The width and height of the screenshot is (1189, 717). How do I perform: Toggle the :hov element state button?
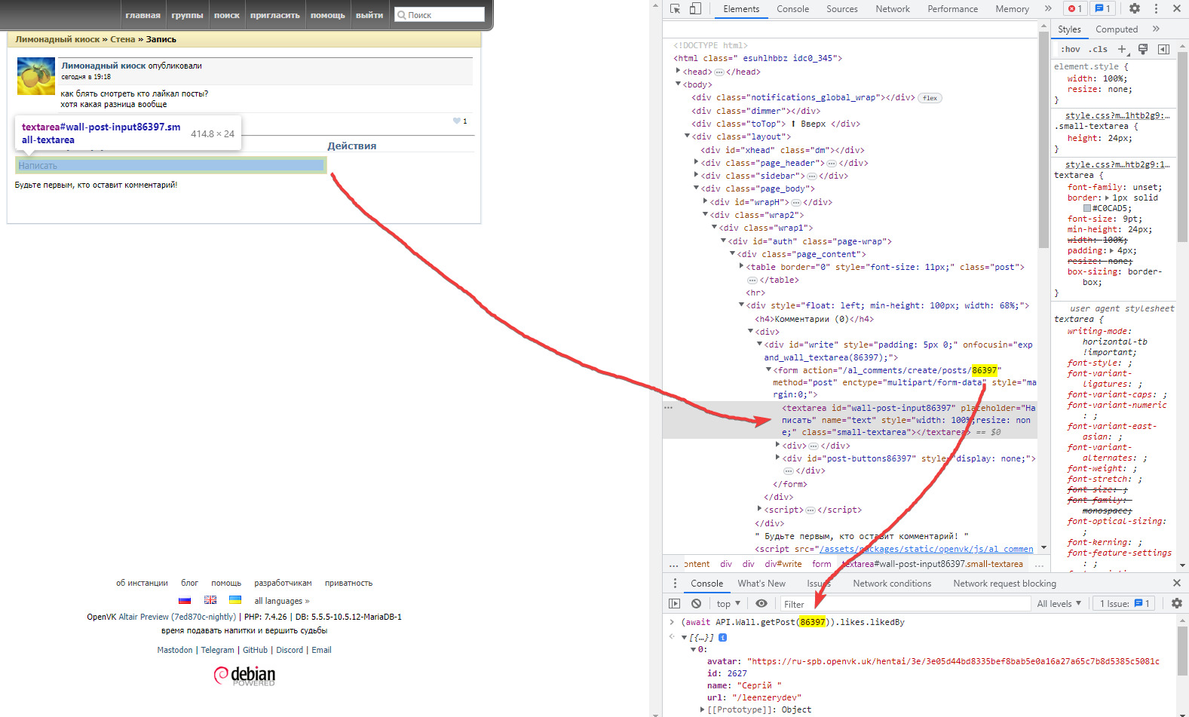1070,49
